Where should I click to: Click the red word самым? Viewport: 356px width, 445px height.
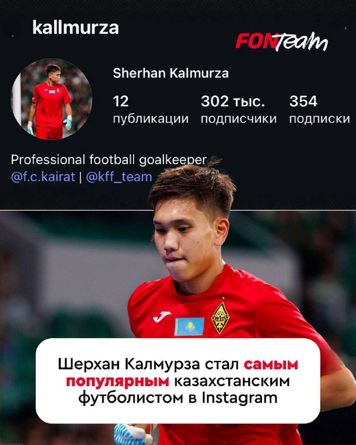(x=271, y=364)
